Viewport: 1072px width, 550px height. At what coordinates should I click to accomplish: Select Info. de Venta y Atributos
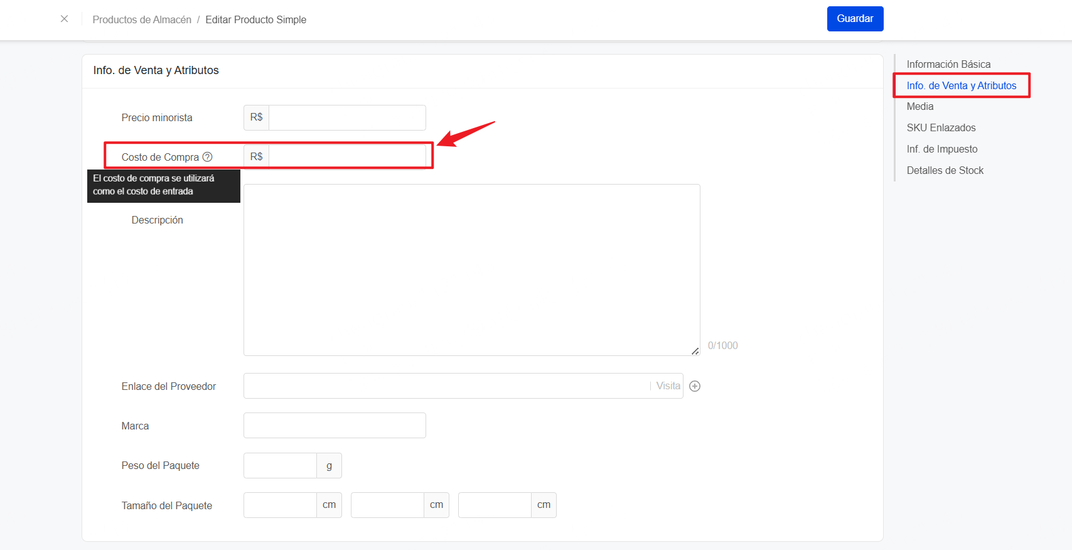[x=961, y=85]
